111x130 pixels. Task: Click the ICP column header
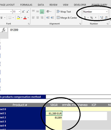pos(94,105)
